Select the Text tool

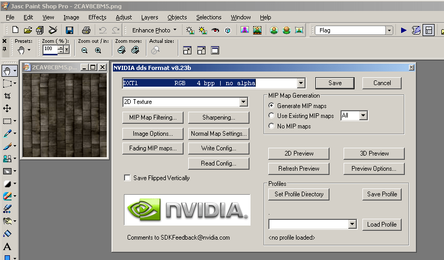click(7, 246)
